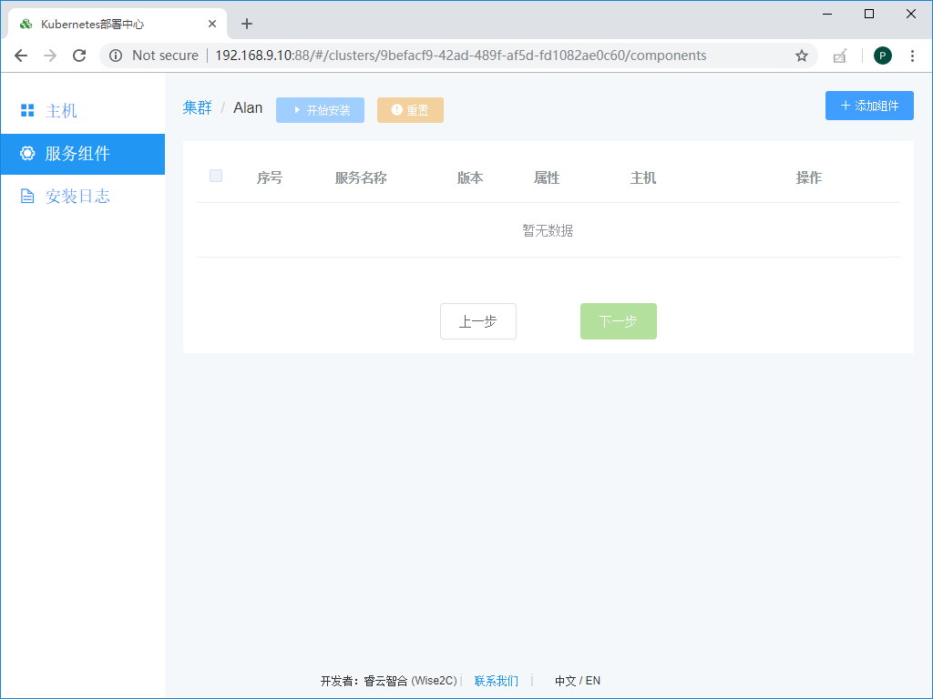The height and width of the screenshot is (699, 933).
Task: Click the bookmark star in address bar
Action: 801,56
